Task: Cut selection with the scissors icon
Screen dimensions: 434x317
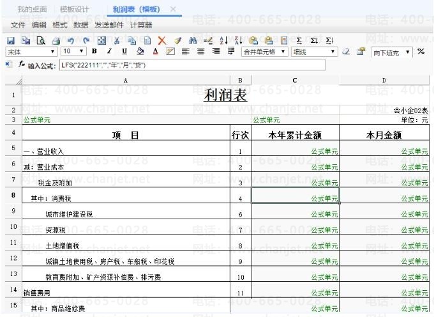Action: point(117,41)
